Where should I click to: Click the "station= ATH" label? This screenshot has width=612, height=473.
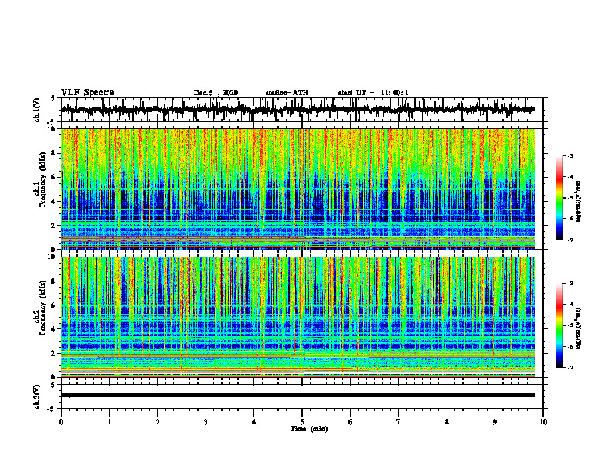(287, 93)
